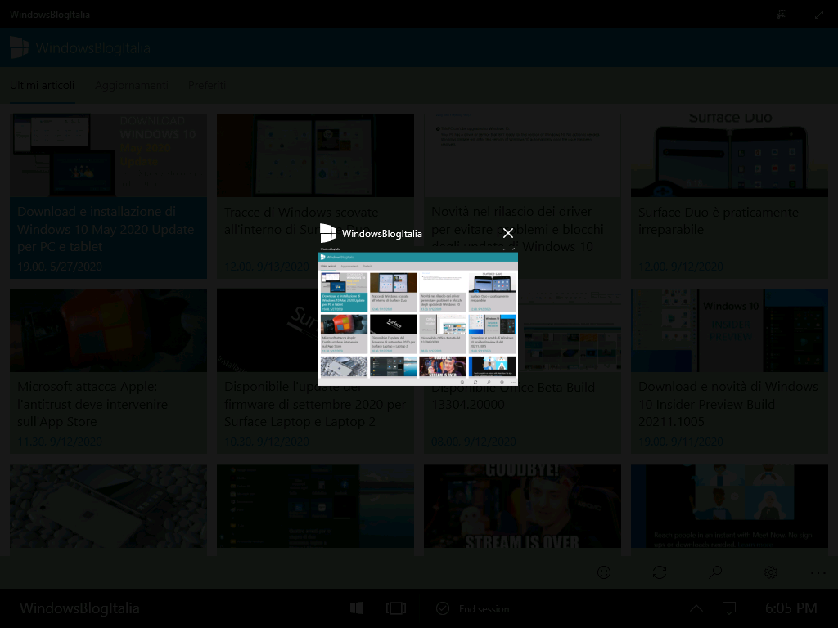Screen dimensions: 838x628
Task: Open Task View from the taskbar
Action: [396, 608]
